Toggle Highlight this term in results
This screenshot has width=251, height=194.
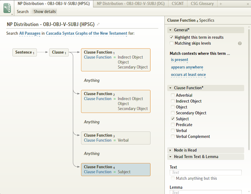coord(172,37)
